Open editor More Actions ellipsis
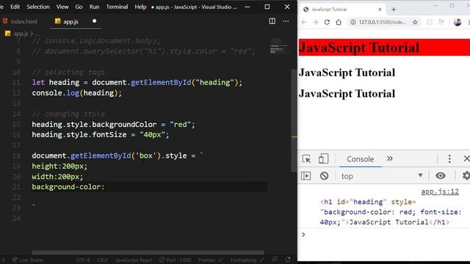 (286, 21)
